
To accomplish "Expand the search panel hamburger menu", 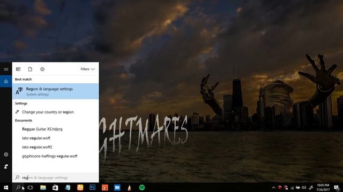I will (6, 69).
